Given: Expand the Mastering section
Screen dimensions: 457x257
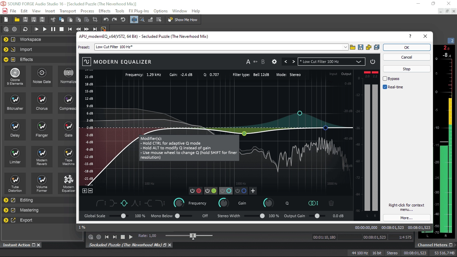Looking at the screenshot, I should point(6,210).
